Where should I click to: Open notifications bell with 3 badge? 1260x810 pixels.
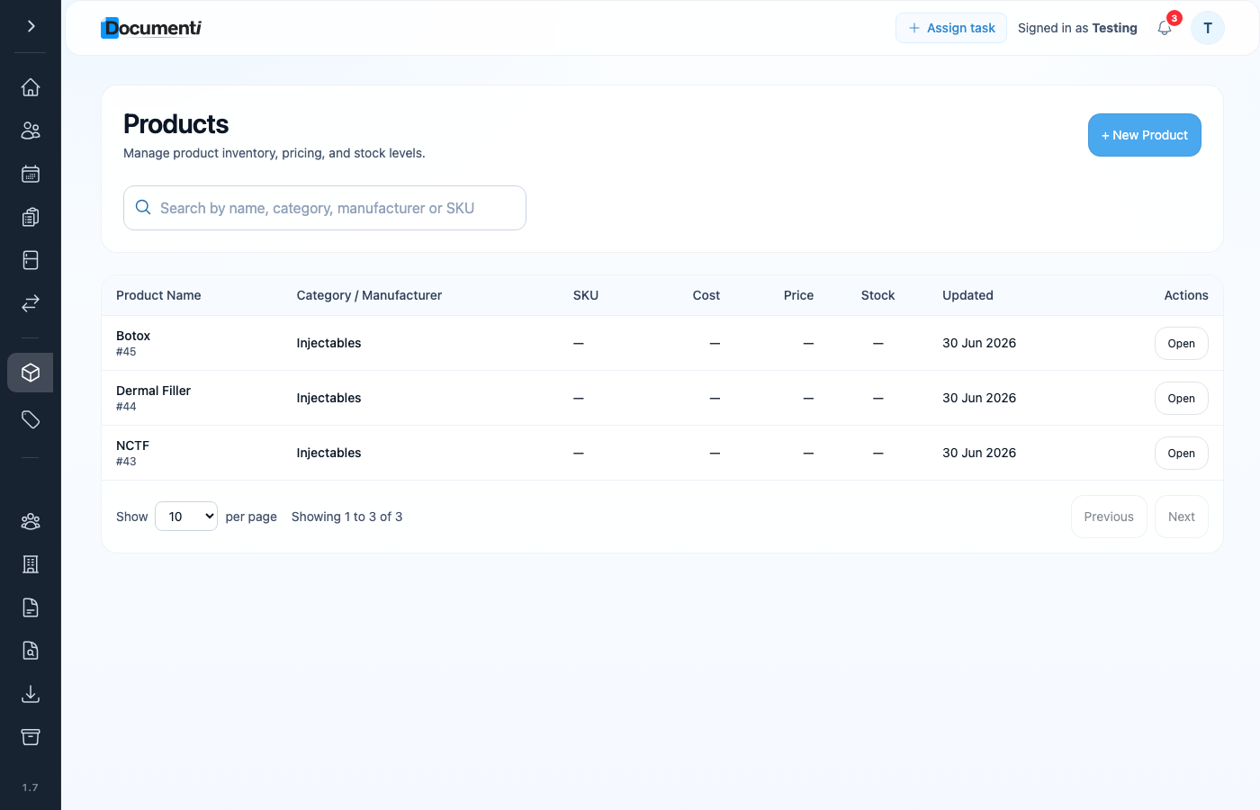[x=1165, y=28]
